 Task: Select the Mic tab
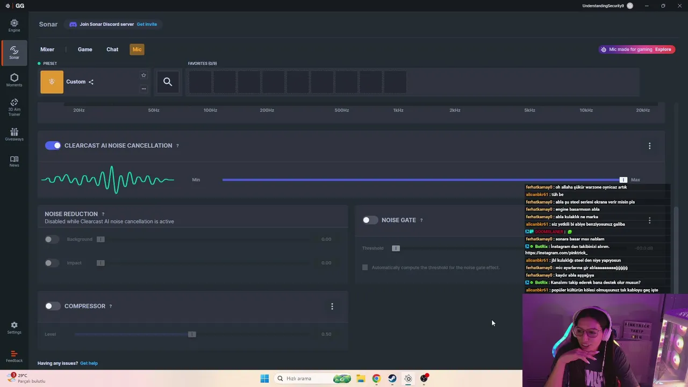[137, 49]
